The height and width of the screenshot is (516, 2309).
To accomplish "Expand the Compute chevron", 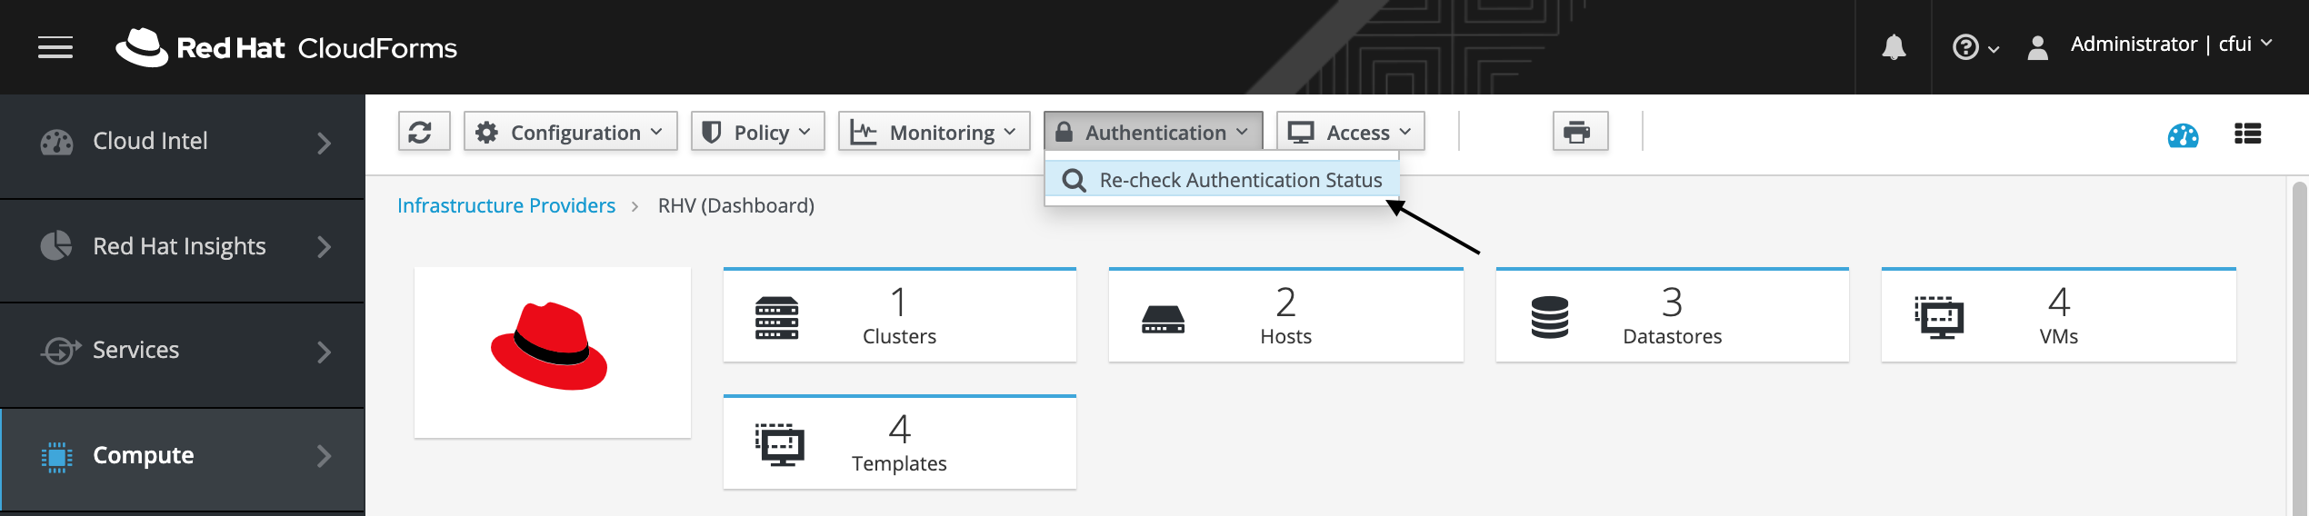I will tap(324, 455).
